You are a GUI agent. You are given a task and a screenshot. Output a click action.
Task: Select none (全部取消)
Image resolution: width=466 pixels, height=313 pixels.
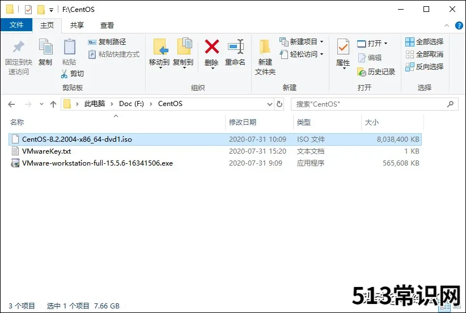click(425, 54)
